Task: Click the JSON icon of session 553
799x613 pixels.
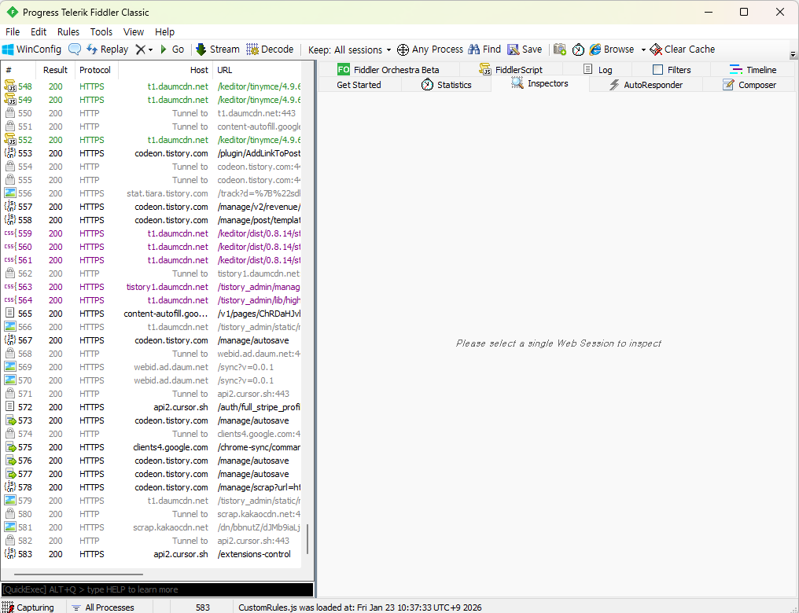Action: point(10,152)
